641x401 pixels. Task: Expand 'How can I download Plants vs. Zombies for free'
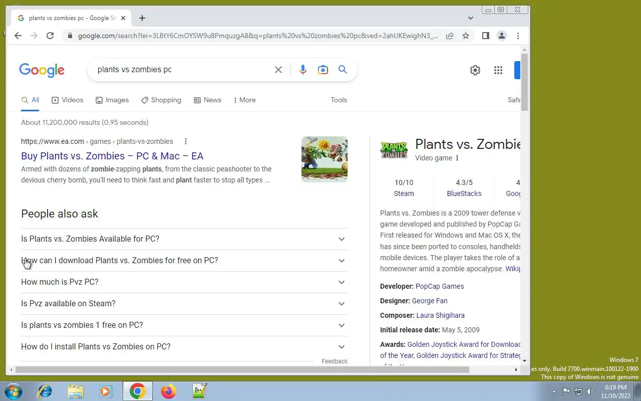184,261
